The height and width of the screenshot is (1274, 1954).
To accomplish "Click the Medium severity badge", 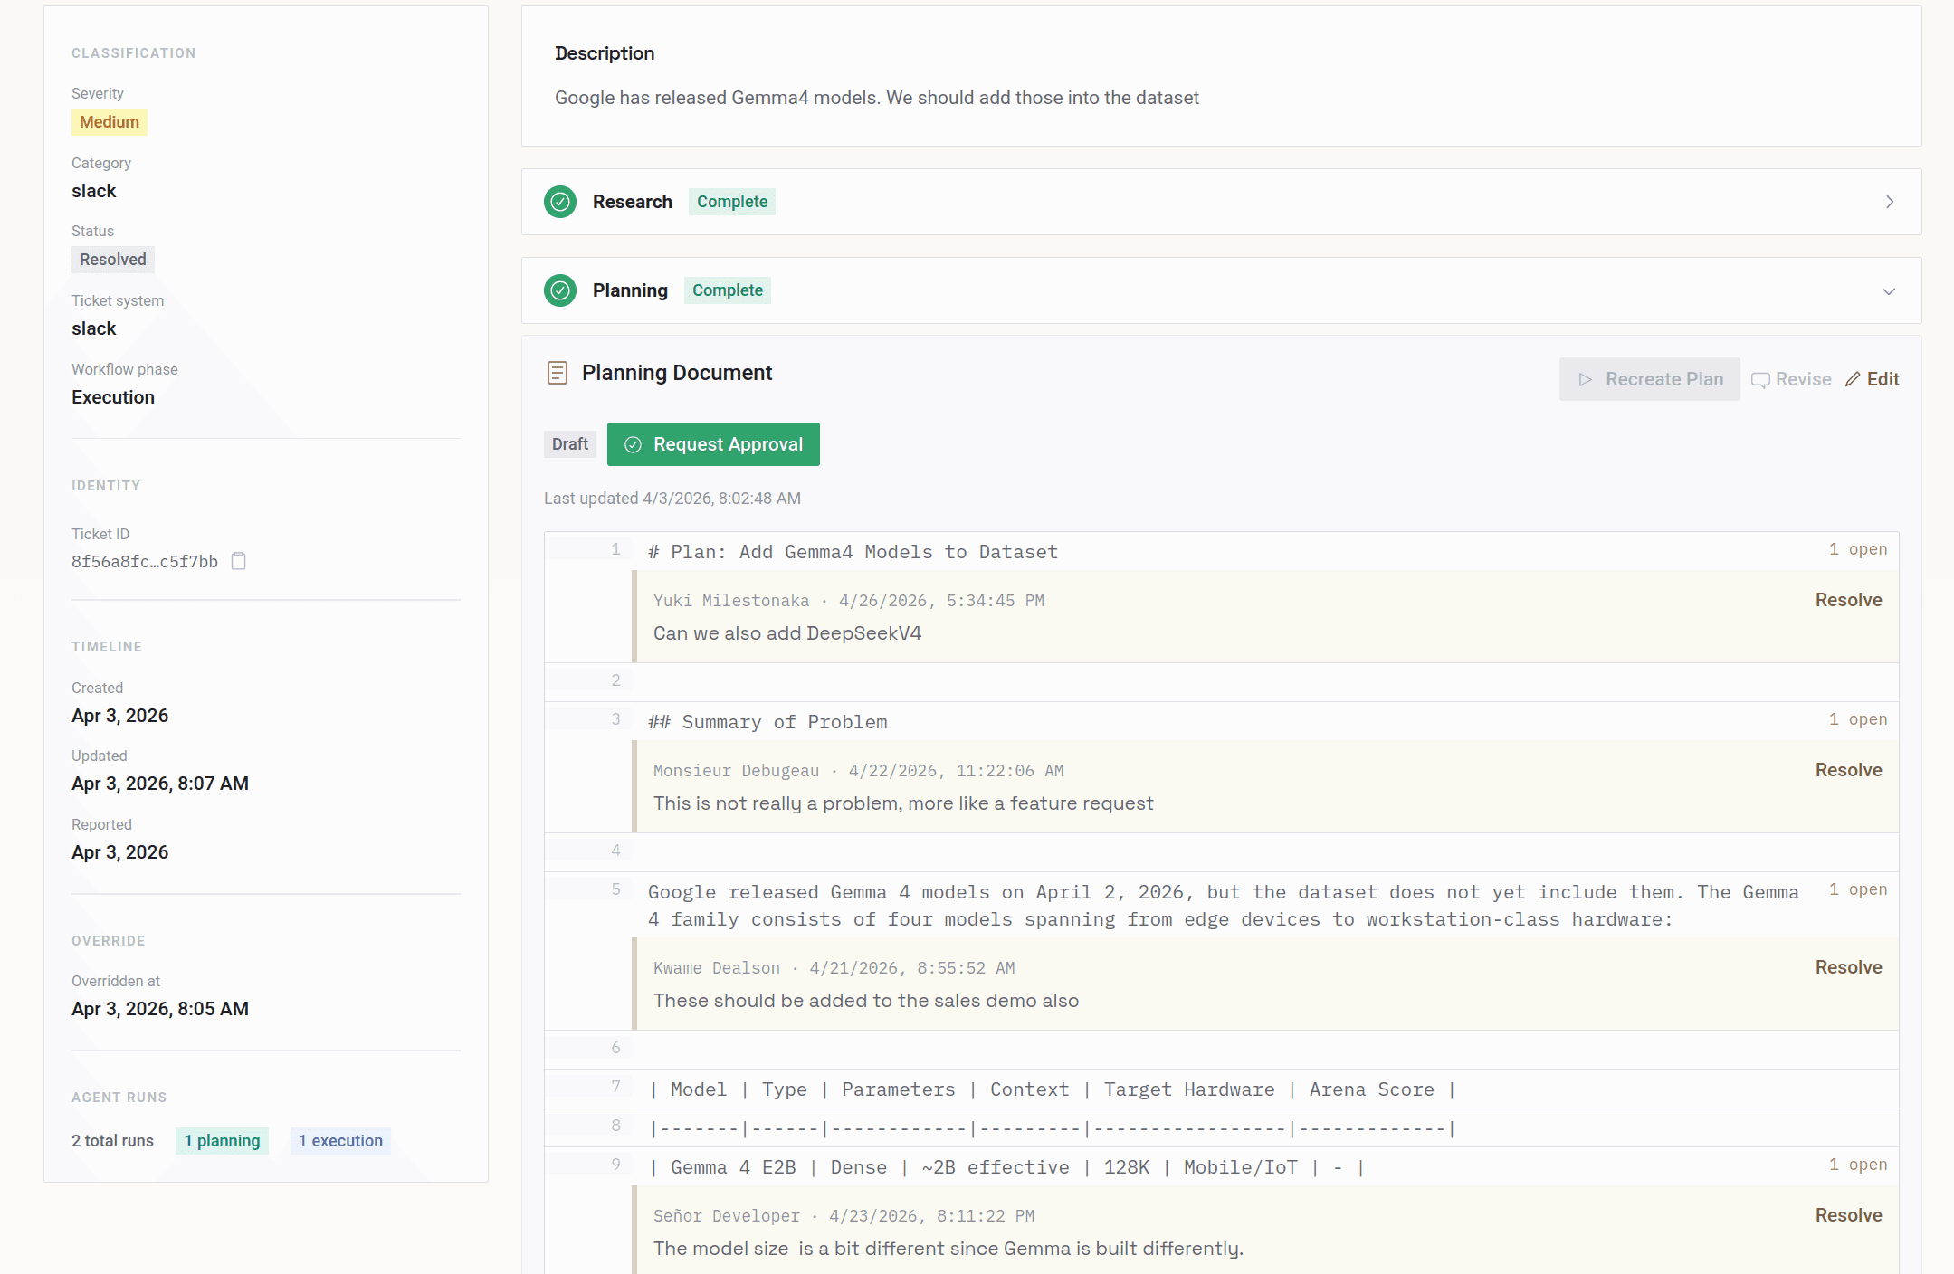I will [x=110, y=122].
